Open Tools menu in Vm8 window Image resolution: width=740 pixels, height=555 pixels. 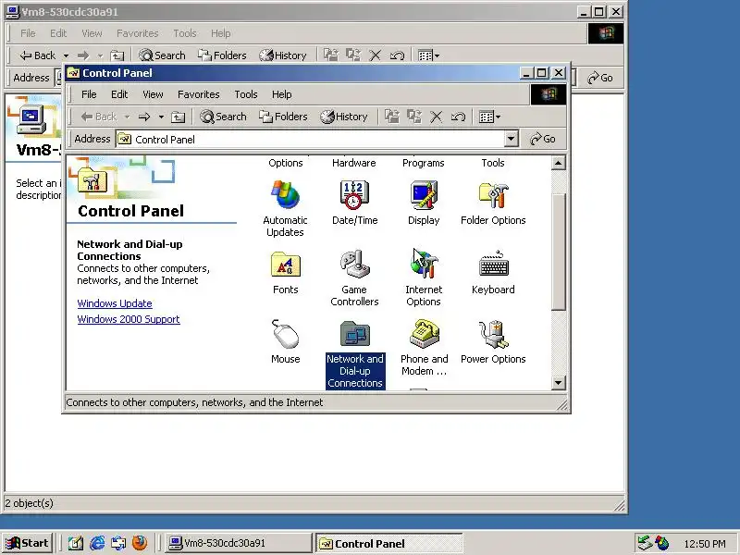click(x=184, y=33)
